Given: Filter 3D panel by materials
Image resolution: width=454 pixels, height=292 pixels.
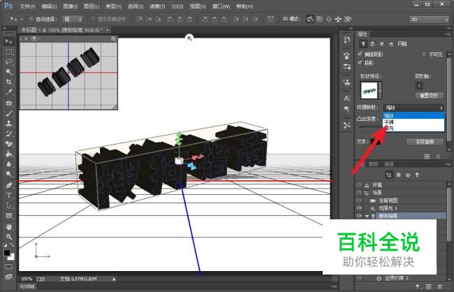Looking at the screenshot, I should tap(408, 175).
